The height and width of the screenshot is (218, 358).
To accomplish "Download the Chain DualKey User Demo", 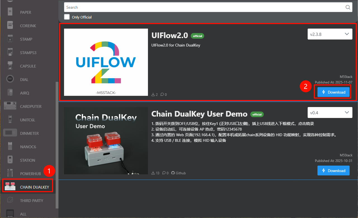I will coord(333,171).
